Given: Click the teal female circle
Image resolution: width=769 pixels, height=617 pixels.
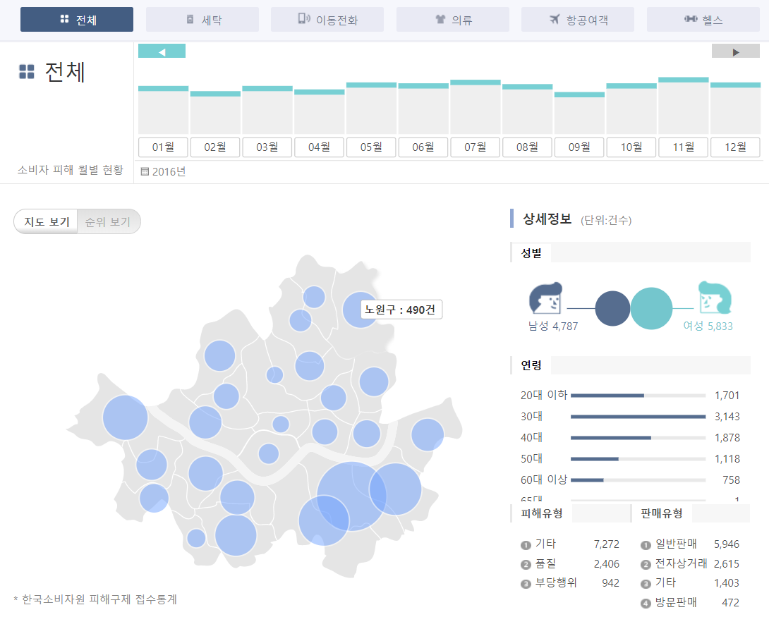Looking at the screenshot, I should (x=651, y=308).
